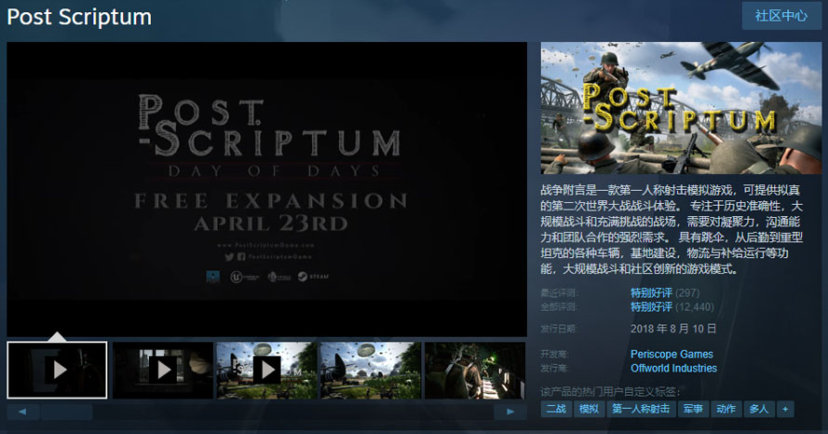Click the Post Scriptum header capsule image
The height and width of the screenshot is (434, 828).
(x=681, y=108)
